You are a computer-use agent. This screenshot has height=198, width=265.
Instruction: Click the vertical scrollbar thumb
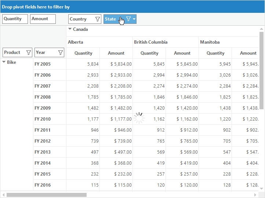261,70
